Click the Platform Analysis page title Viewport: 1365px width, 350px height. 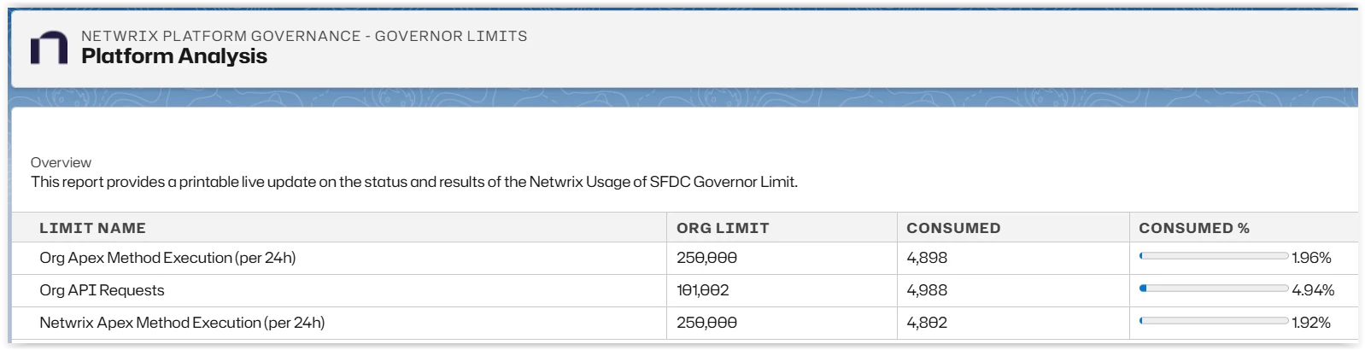pyautogui.click(x=174, y=56)
